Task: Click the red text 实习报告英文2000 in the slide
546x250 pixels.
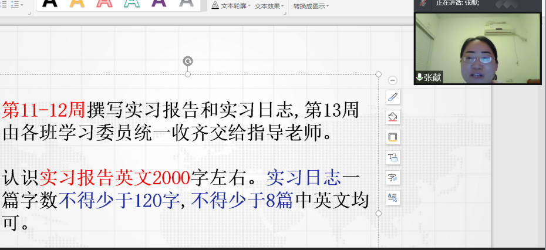Action: point(114,177)
